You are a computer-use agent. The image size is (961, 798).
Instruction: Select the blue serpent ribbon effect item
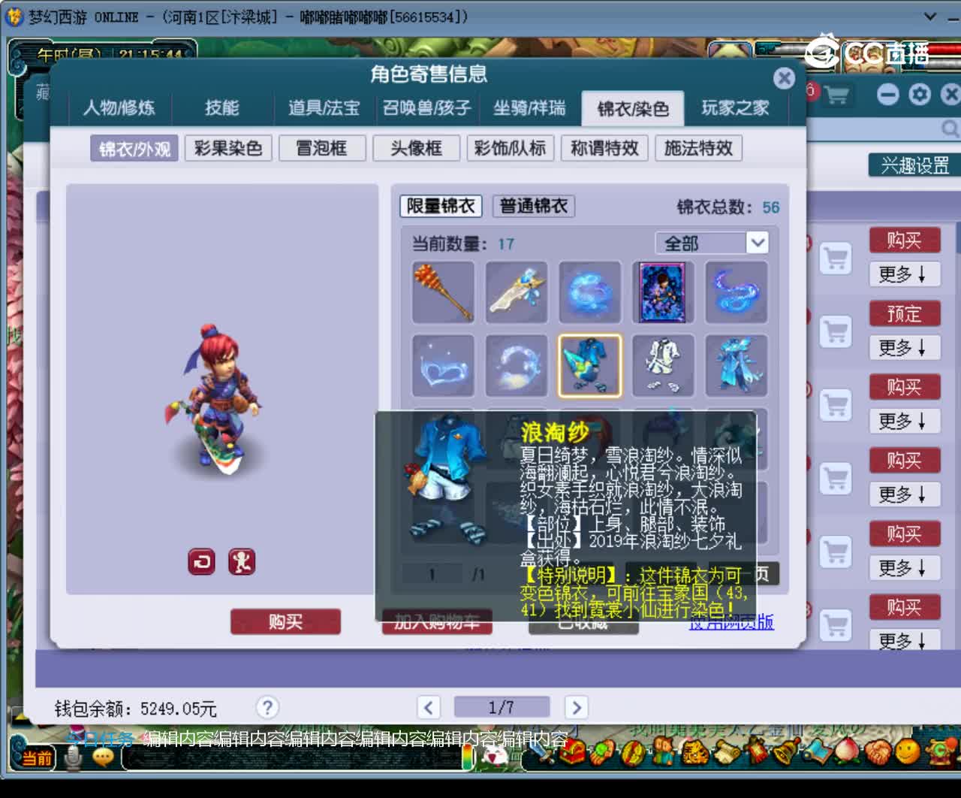(737, 292)
